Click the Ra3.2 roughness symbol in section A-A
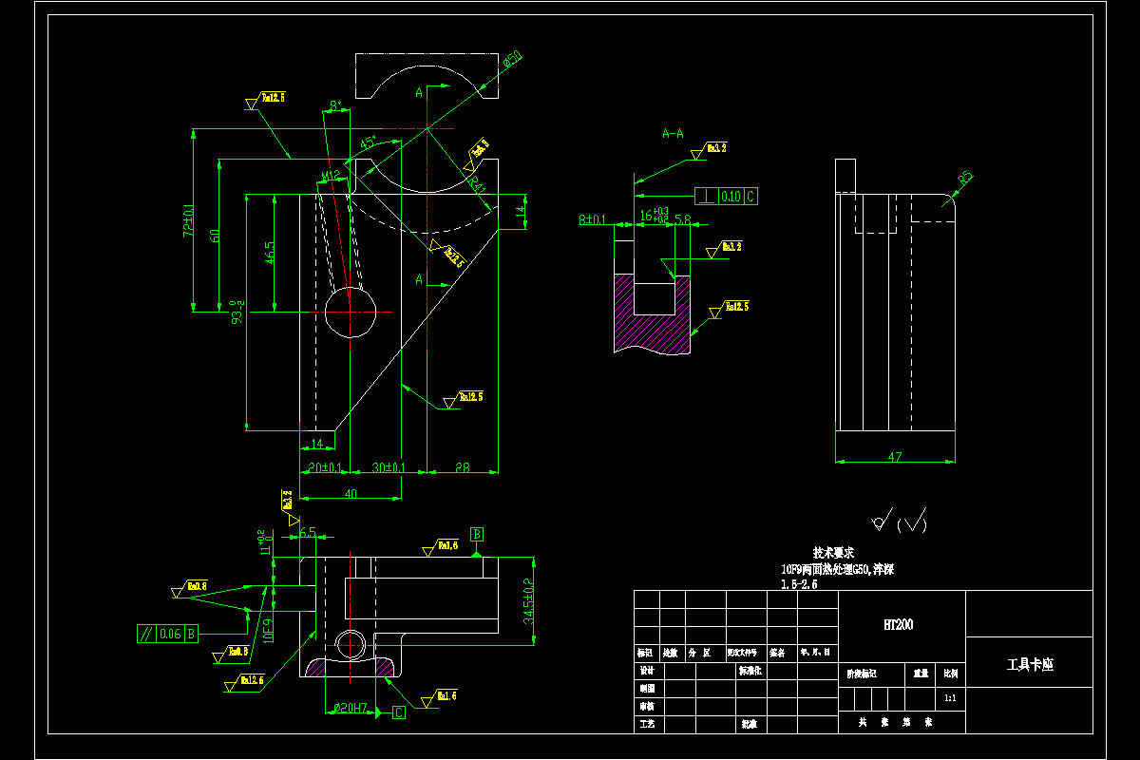Screen dimensions: 1140x760 coord(712,147)
